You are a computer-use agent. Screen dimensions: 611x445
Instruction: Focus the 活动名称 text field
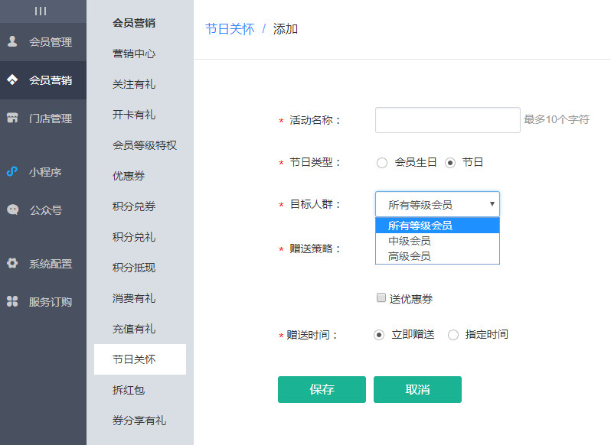point(447,120)
